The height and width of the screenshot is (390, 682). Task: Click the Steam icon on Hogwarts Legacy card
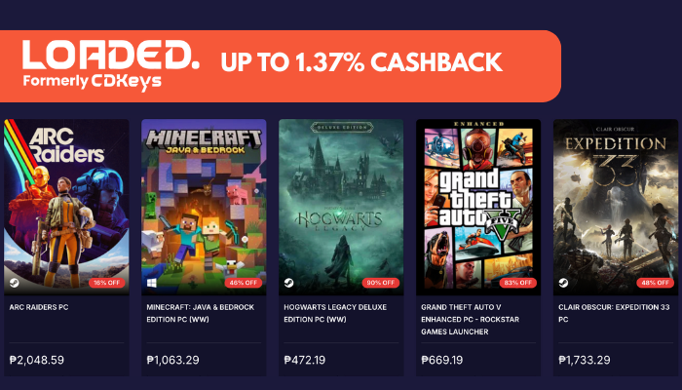[289, 283]
